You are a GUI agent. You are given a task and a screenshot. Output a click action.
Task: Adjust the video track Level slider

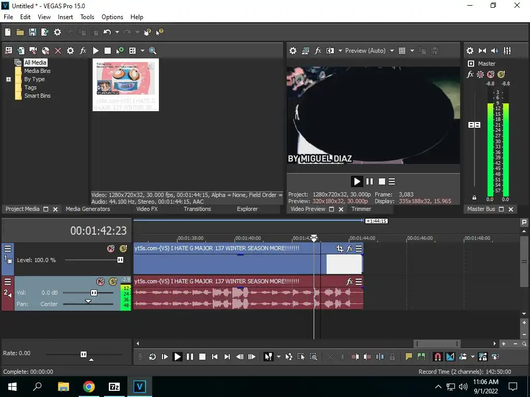tap(120, 260)
